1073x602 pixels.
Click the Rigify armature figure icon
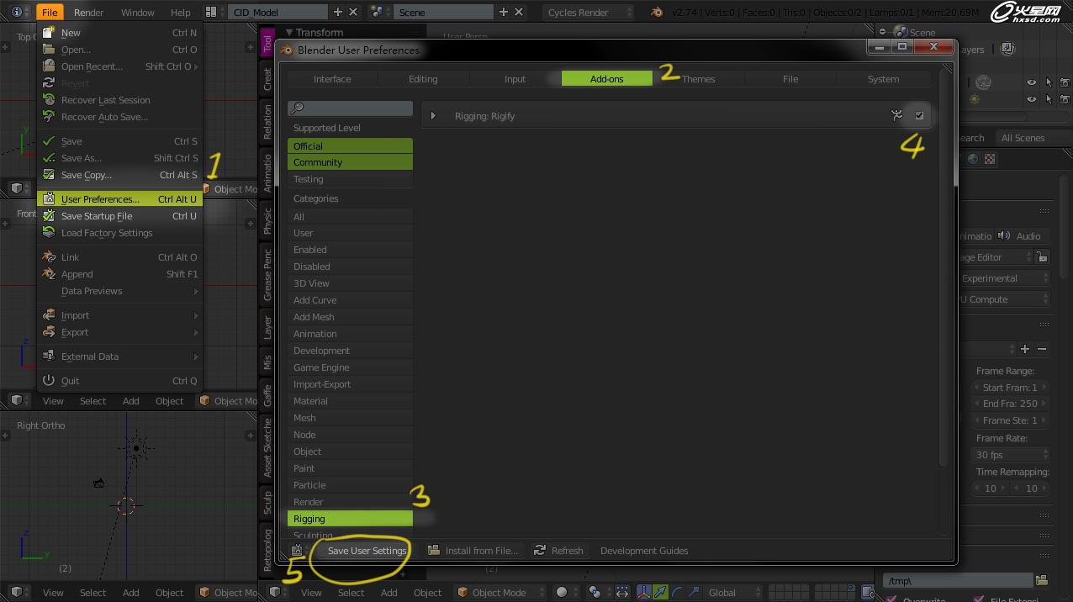point(897,115)
